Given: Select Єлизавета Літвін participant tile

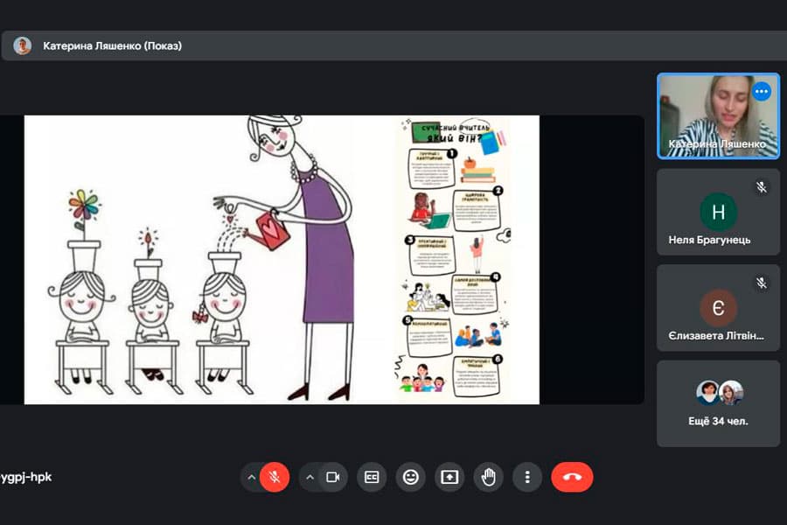Looking at the screenshot, I should pyautogui.click(x=718, y=307).
